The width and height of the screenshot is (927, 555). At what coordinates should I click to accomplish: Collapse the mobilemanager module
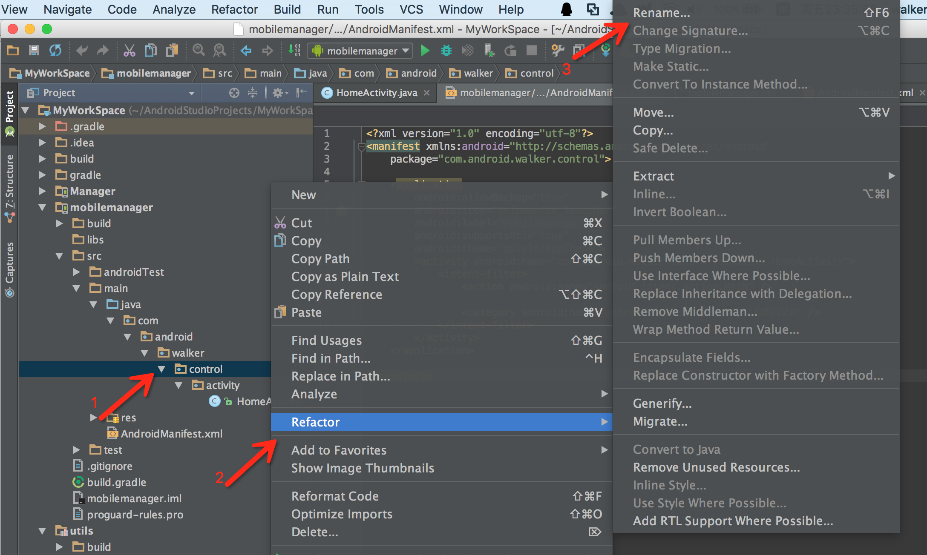point(42,207)
